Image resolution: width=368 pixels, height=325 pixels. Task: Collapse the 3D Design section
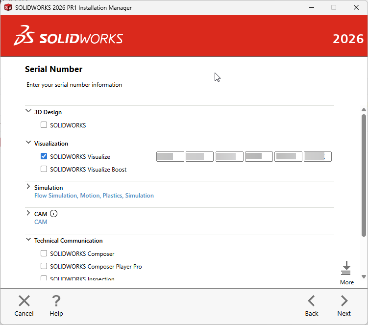click(x=28, y=111)
